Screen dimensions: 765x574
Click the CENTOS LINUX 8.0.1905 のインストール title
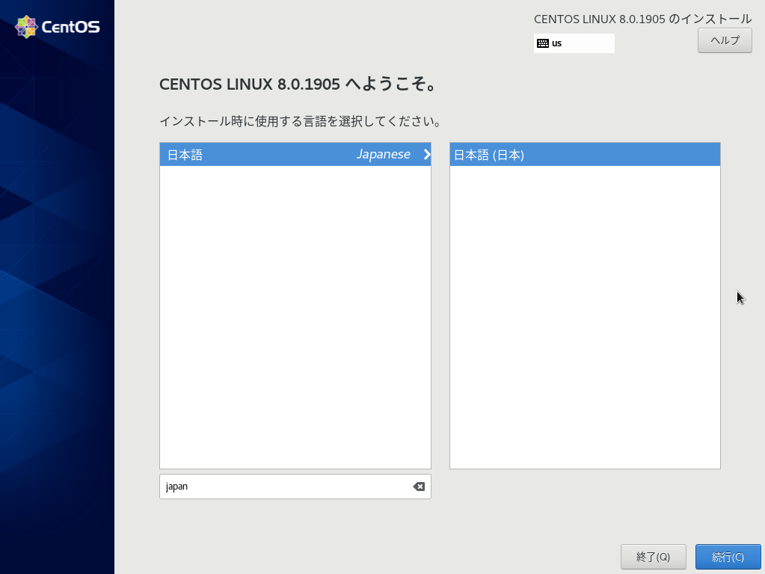(x=642, y=19)
